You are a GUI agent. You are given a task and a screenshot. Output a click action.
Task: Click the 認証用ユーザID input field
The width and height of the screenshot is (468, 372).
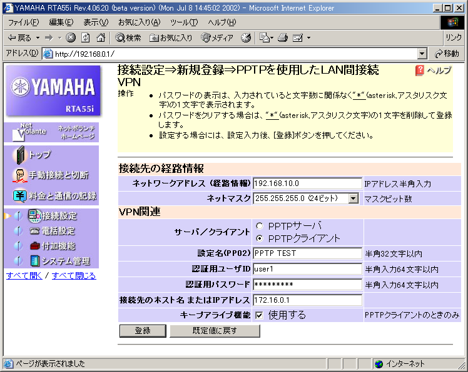click(307, 269)
